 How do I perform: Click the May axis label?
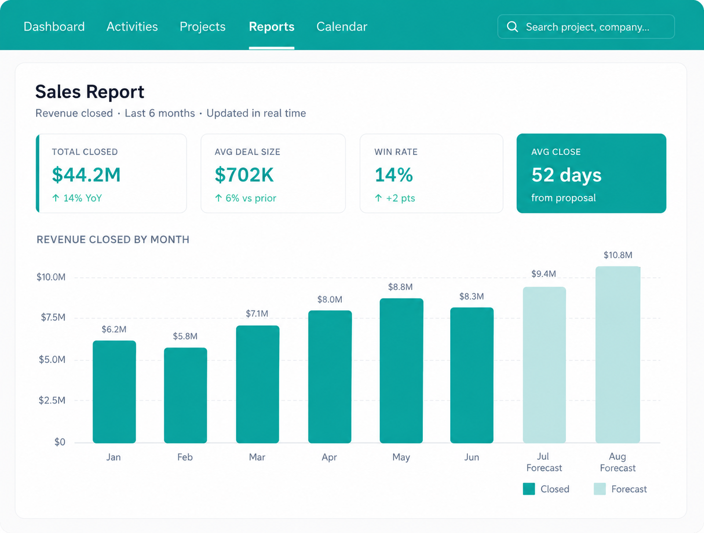(x=401, y=457)
